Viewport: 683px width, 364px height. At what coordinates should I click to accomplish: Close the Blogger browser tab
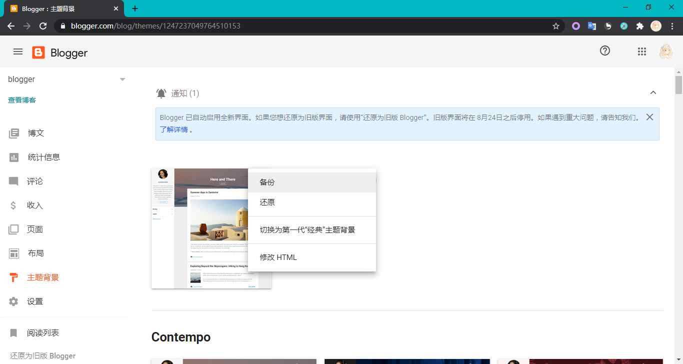click(116, 8)
